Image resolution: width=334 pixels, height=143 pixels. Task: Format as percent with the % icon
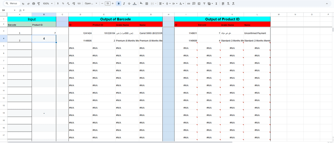(63, 4)
